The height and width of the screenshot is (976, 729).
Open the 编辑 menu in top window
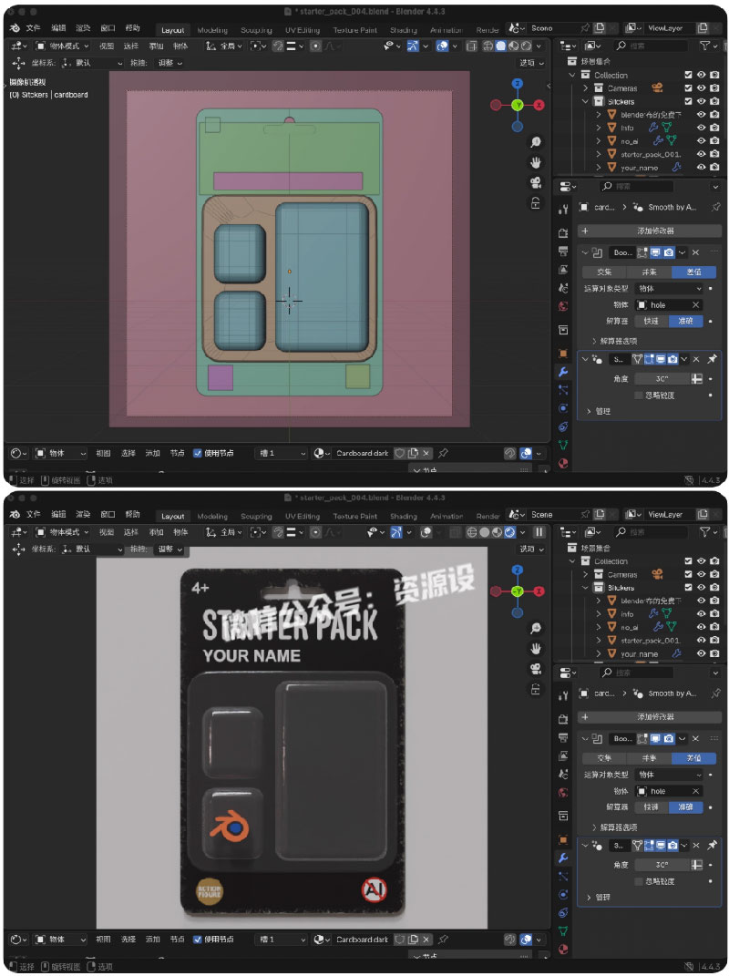58,28
